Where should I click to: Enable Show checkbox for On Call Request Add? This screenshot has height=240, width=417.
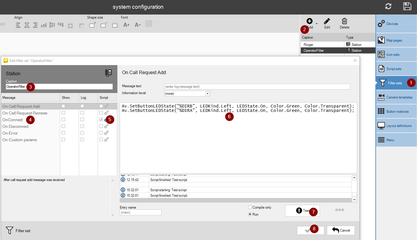(x=63, y=106)
